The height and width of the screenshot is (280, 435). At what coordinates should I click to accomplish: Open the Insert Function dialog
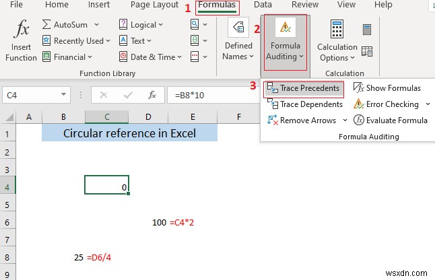point(21,41)
